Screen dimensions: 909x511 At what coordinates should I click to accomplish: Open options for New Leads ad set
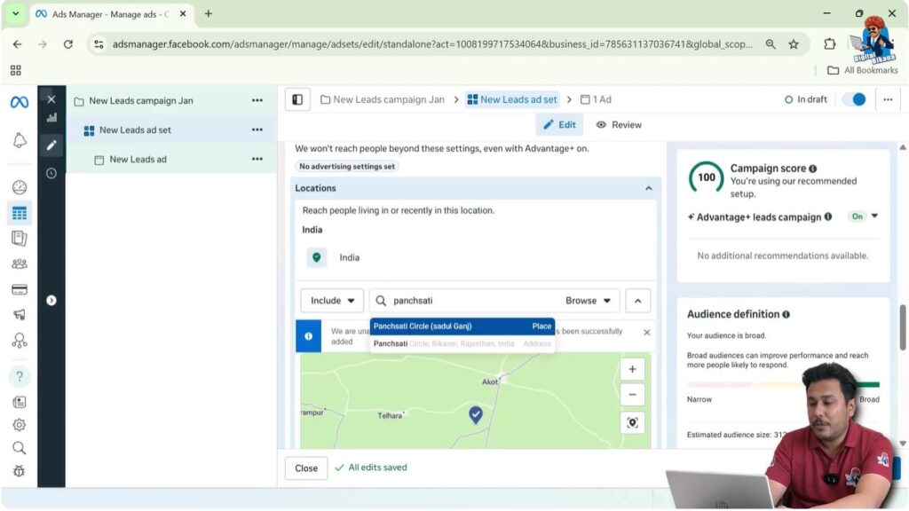(257, 130)
